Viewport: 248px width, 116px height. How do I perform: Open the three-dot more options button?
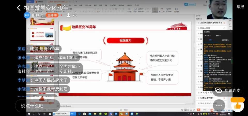pos(219,105)
